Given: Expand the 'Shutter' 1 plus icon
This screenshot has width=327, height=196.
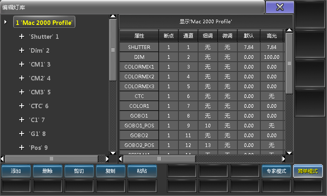Looking at the screenshot, I should coord(22,37).
